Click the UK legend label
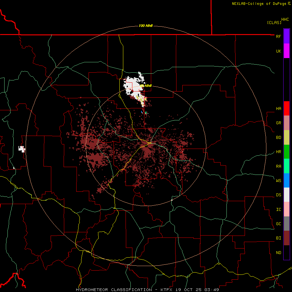This screenshot has width=292, height=292. (278, 51)
